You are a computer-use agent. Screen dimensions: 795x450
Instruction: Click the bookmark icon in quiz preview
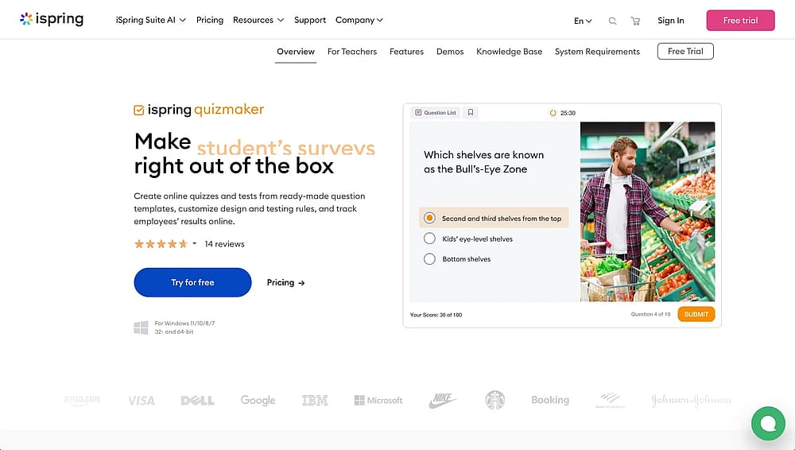pyautogui.click(x=471, y=113)
